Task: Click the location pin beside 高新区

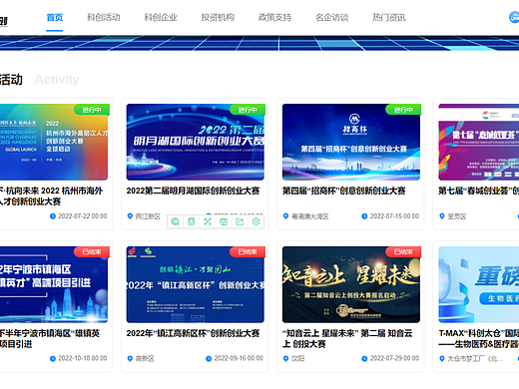Action: (x=130, y=358)
